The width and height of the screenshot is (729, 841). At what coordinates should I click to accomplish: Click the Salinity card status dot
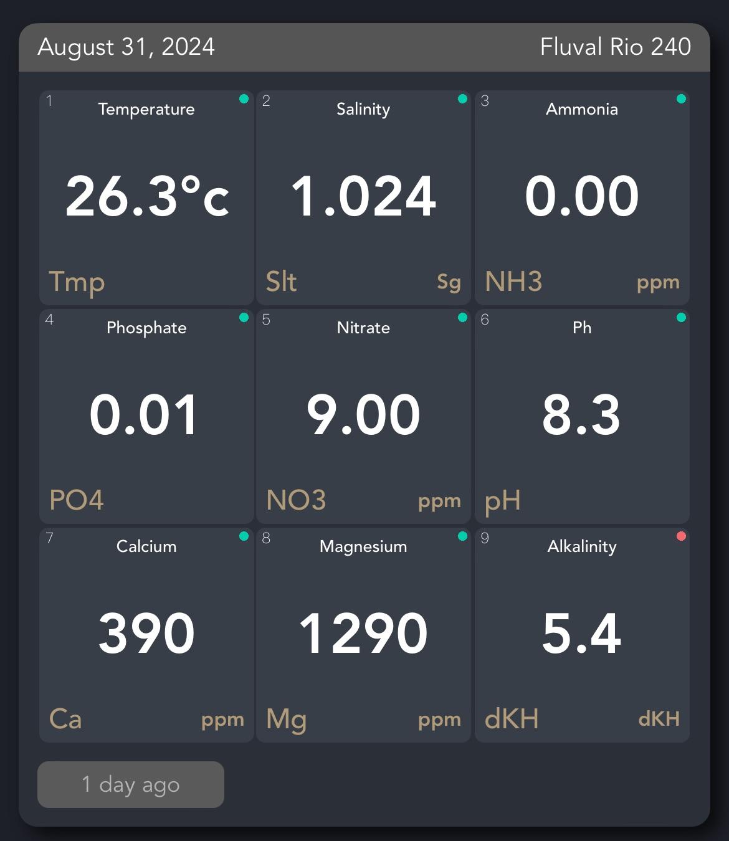pyautogui.click(x=462, y=98)
